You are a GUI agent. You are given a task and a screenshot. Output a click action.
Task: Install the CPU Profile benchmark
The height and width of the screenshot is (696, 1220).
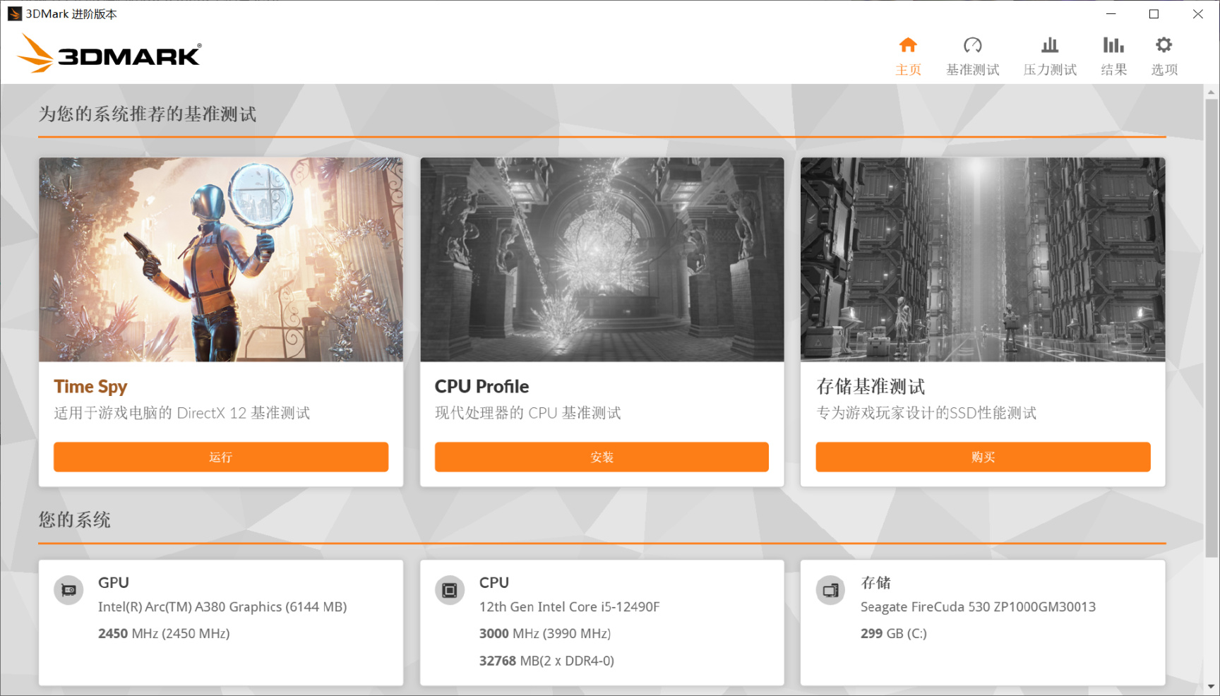click(602, 457)
